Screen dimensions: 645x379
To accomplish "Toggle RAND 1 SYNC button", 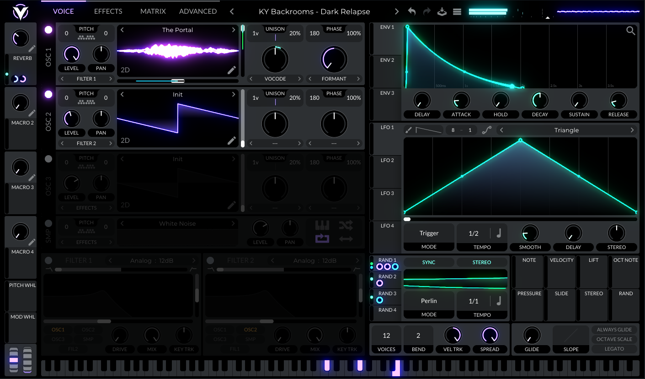I will point(429,262).
